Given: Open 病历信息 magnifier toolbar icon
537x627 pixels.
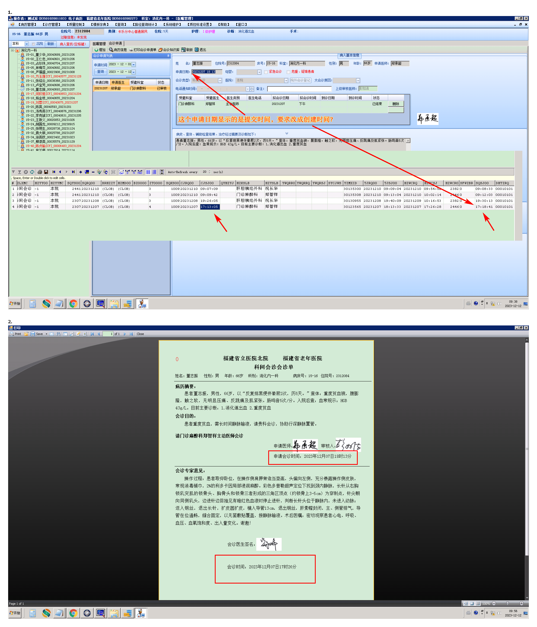Looking at the screenshot, I should click(x=111, y=50).
